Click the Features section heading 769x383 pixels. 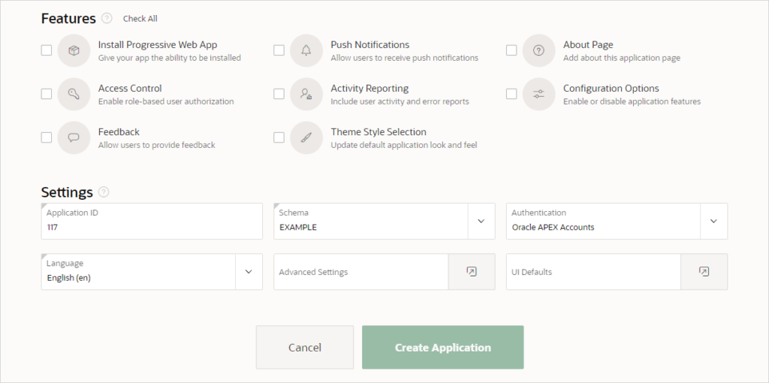click(68, 19)
